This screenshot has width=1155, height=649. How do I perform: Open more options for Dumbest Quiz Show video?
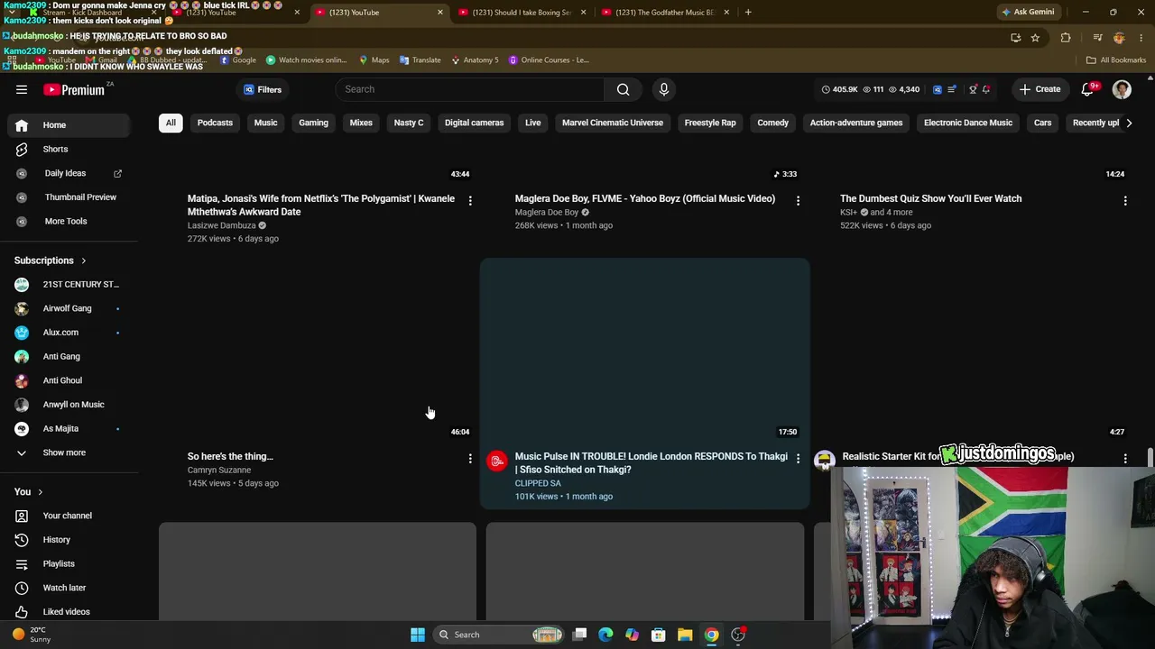click(1125, 200)
